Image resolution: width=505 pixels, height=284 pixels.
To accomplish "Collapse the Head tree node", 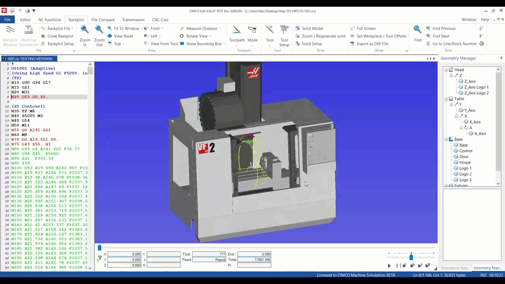I will pyautogui.click(x=446, y=70).
